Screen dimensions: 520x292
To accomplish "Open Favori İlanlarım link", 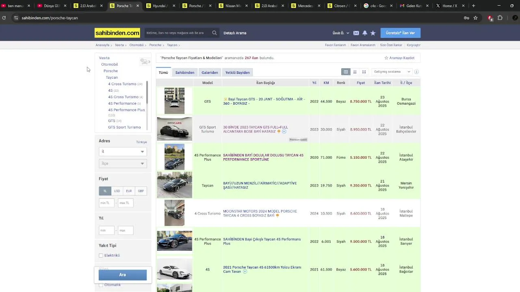I will (x=336, y=45).
